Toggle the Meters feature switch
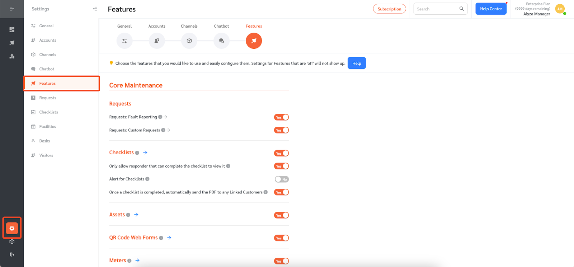The image size is (574, 267). click(281, 261)
